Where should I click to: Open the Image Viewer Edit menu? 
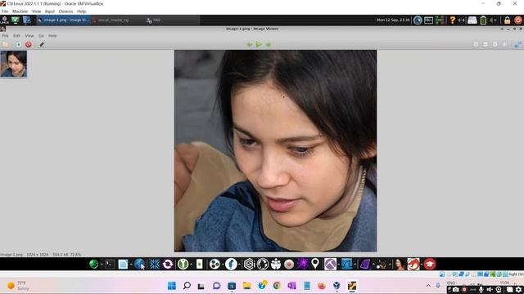[x=16, y=36]
